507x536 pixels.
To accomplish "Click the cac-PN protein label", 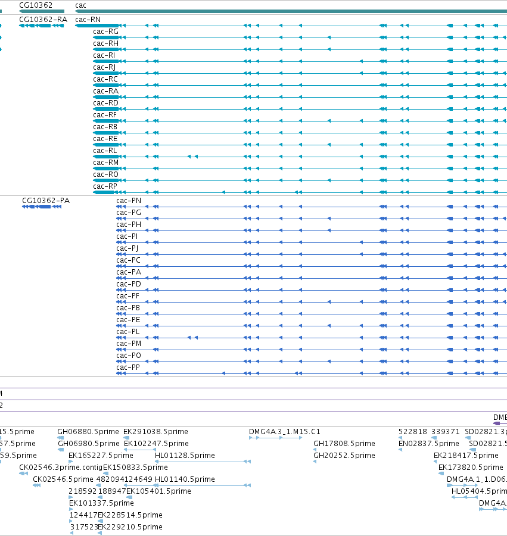I will (x=129, y=201).
